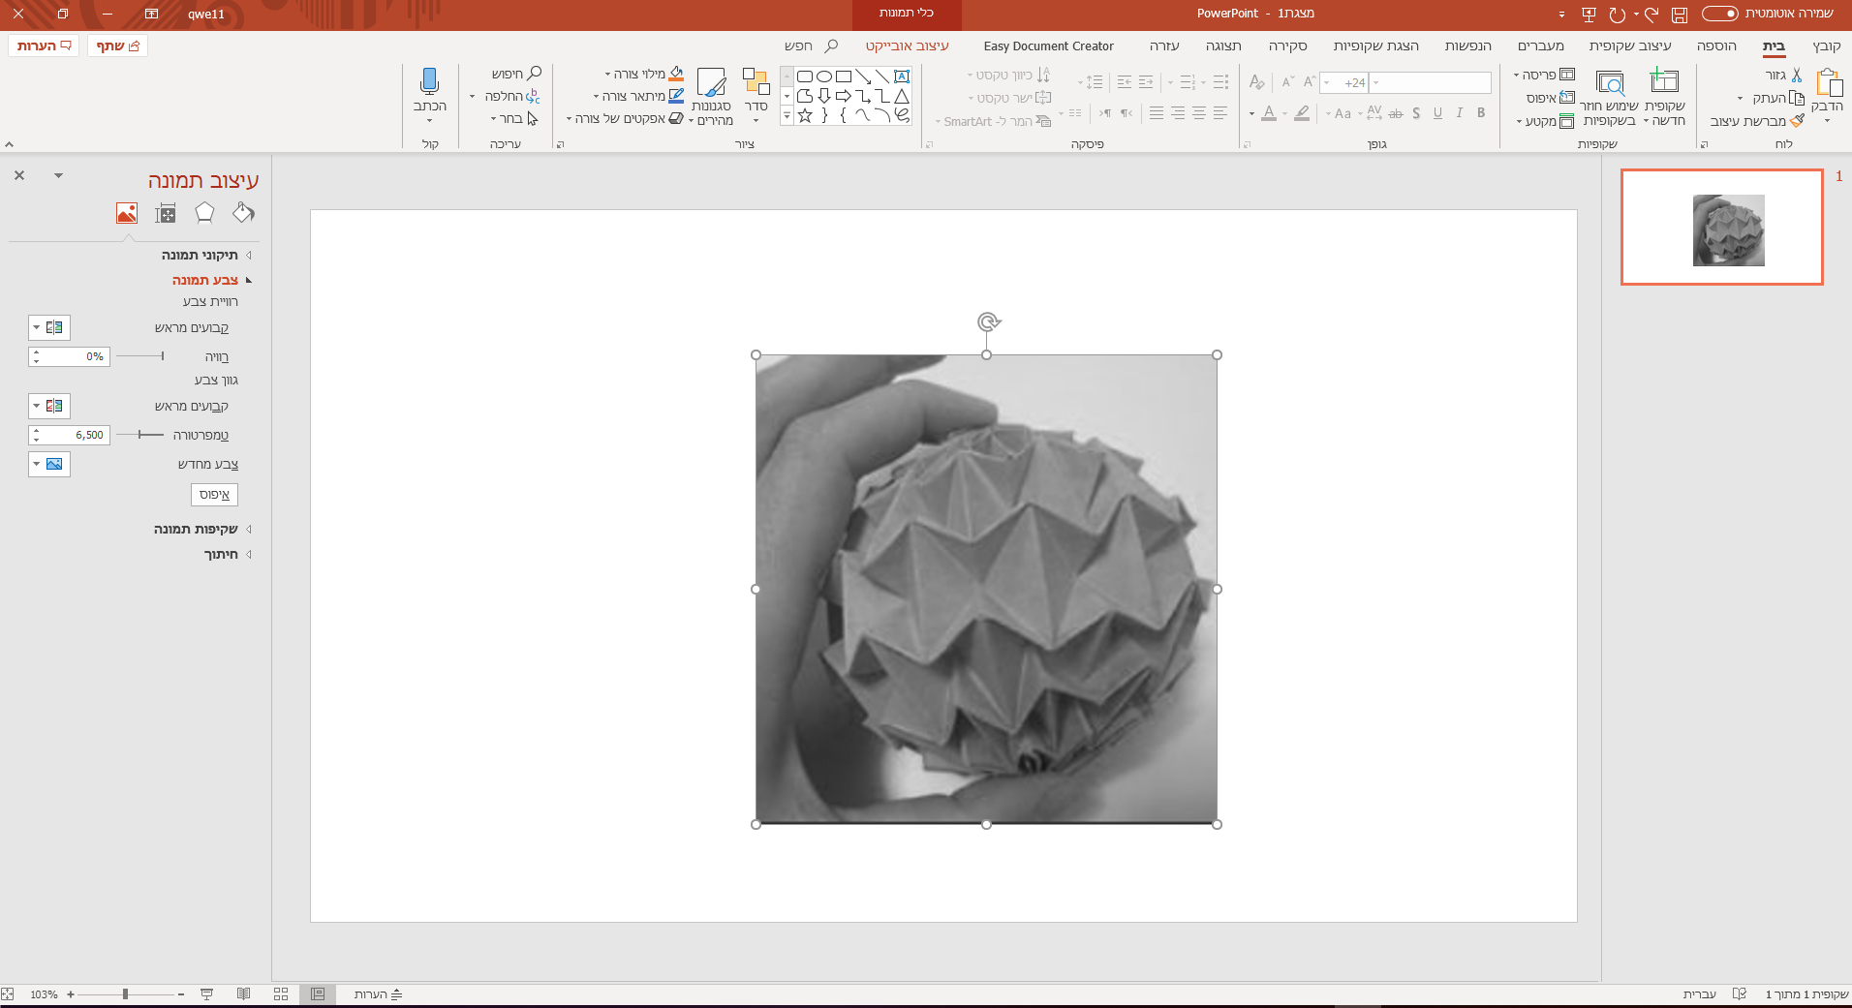This screenshot has height=1008, width=1852.
Task: Click the saturation value field 0%
Action: (x=70, y=356)
